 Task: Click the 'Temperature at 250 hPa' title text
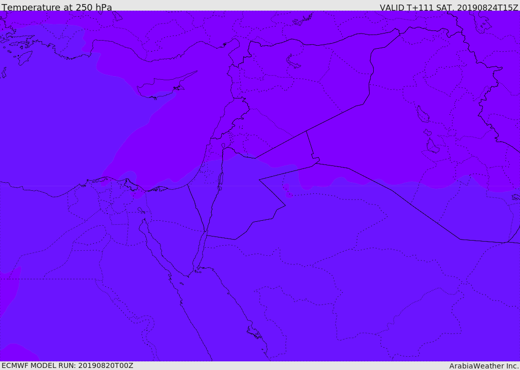(57, 7)
